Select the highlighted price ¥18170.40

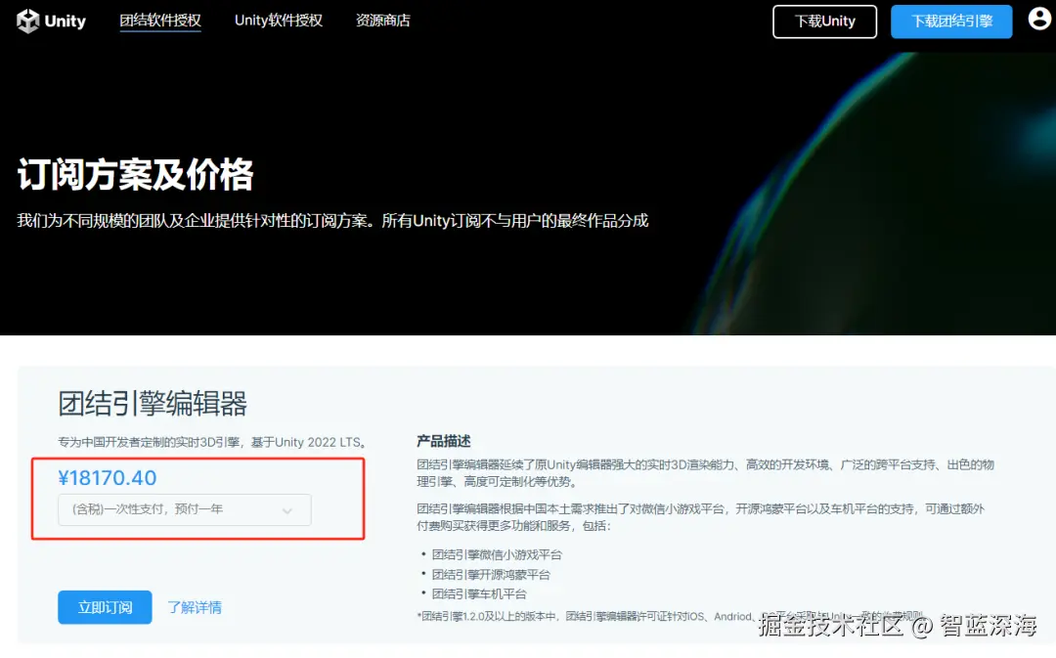coord(109,478)
